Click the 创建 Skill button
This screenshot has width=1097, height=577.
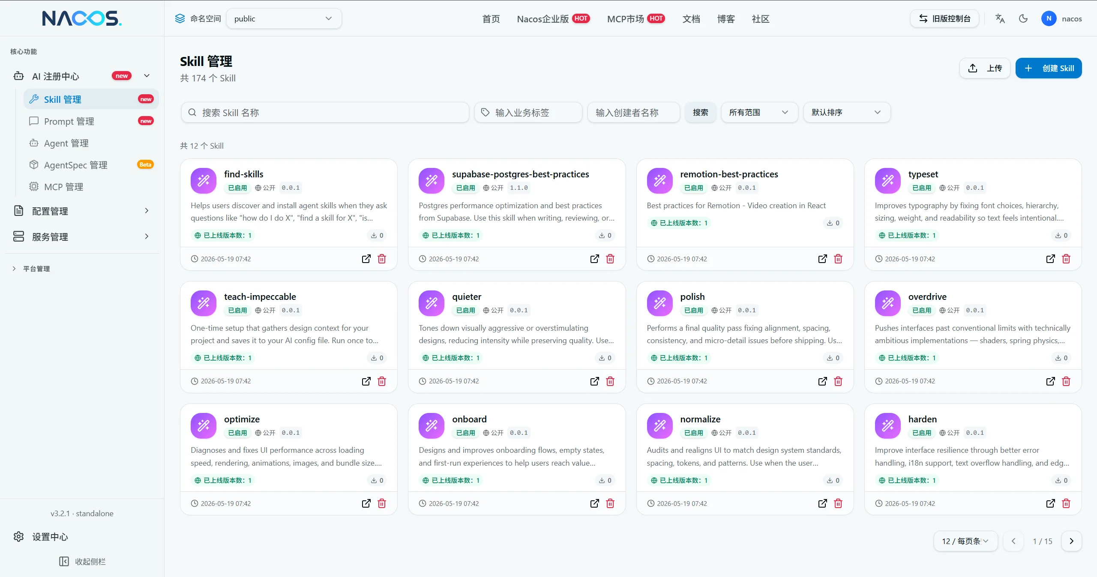click(x=1049, y=68)
